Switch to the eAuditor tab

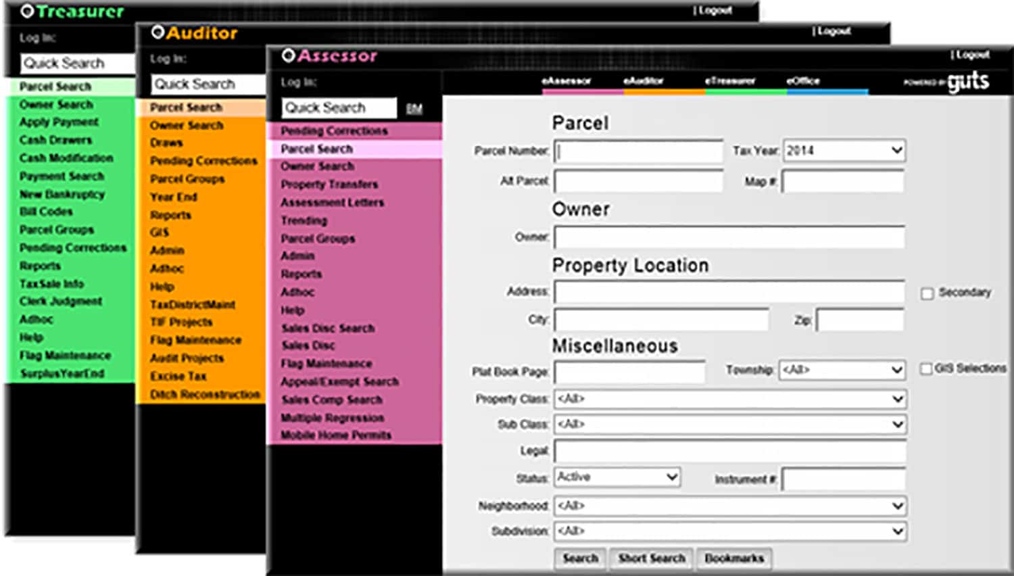tap(643, 81)
